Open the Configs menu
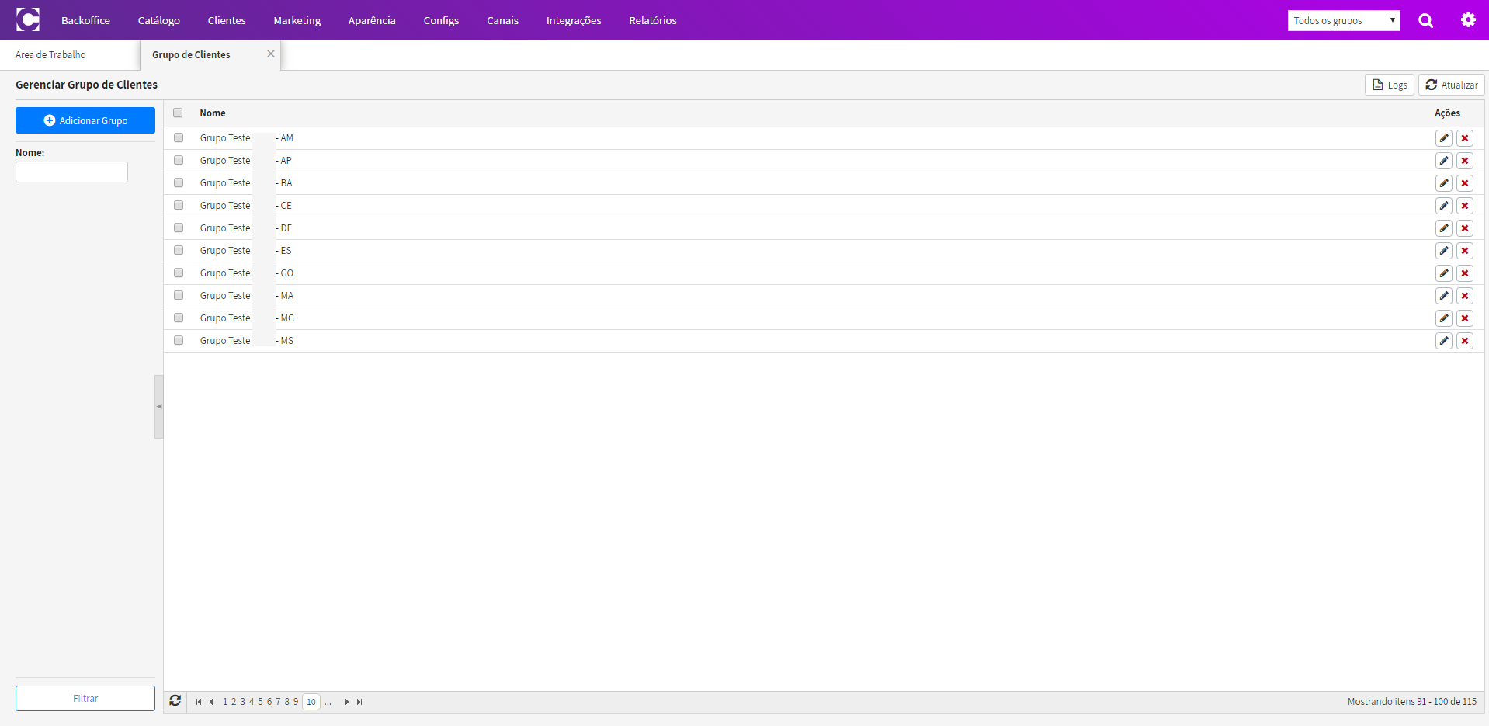Image resolution: width=1489 pixels, height=726 pixels. click(x=441, y=20)
